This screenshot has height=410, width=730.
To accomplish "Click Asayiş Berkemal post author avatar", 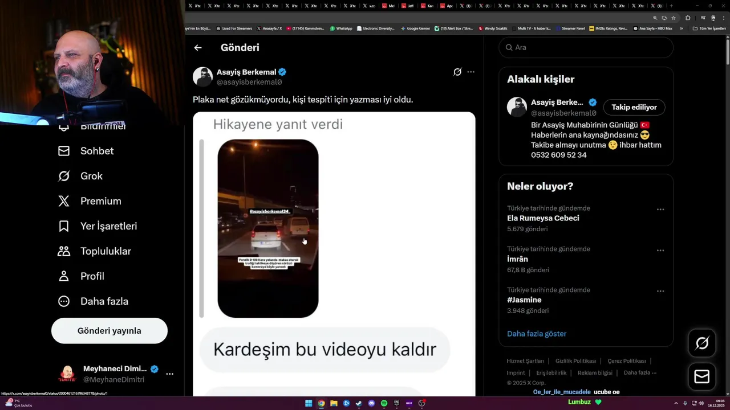I will (x=202, y=77).
